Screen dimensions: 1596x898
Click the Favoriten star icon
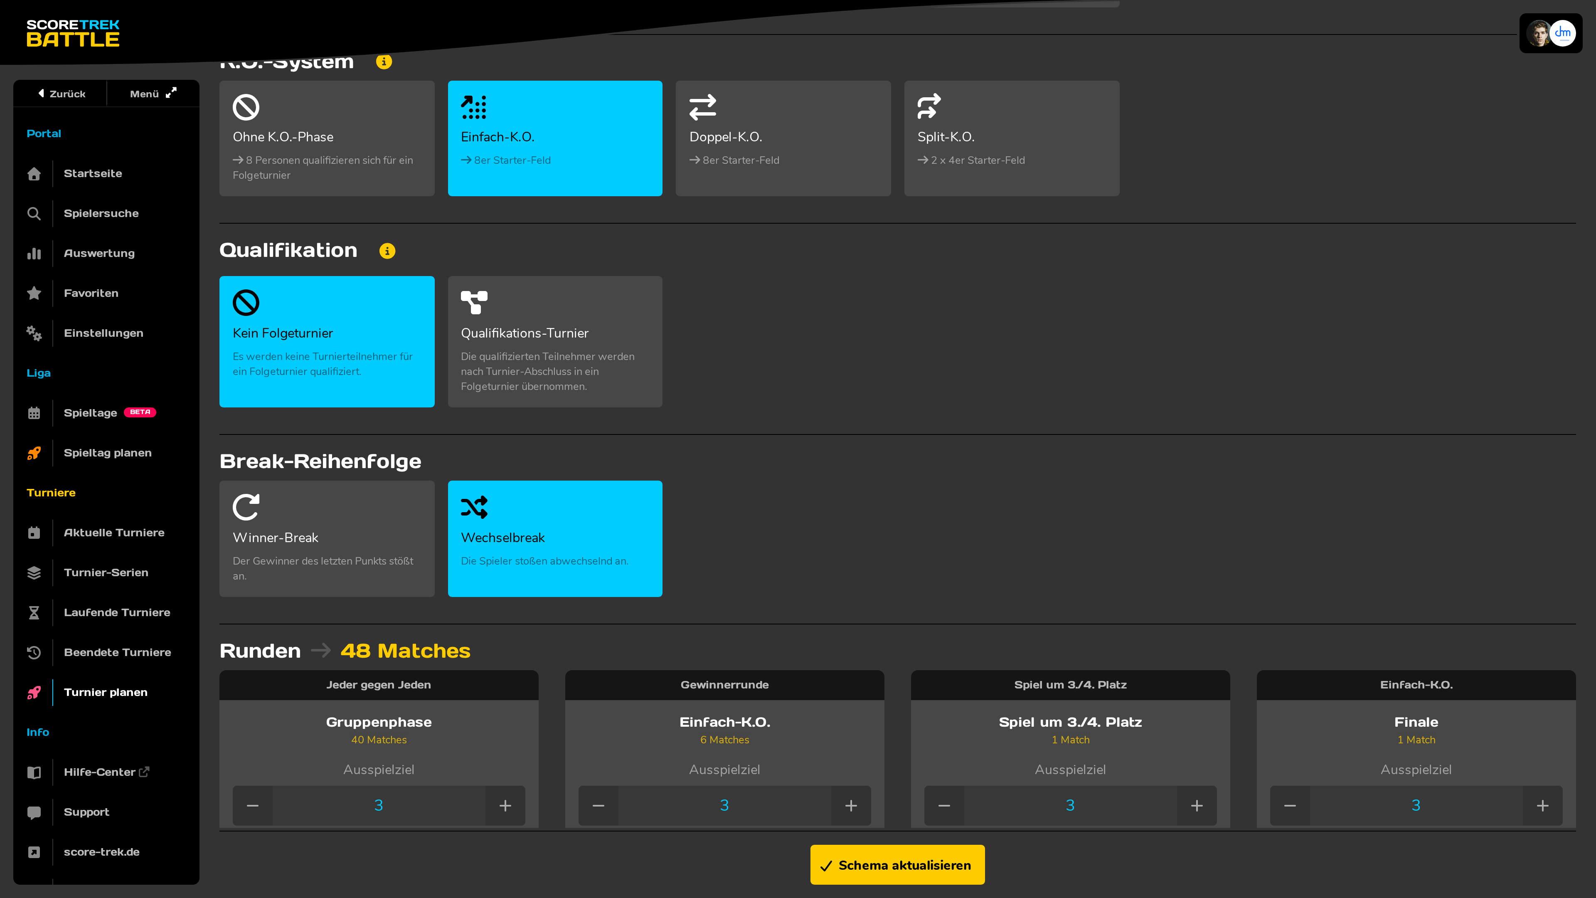pos(34,293)
